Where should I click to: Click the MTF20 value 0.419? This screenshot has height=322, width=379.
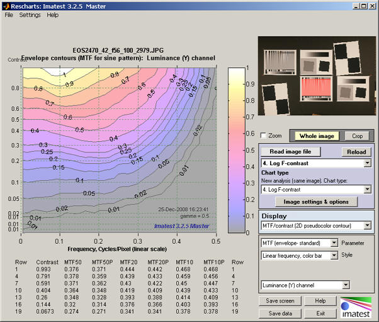pyautogui.click(x=127, y=290)
